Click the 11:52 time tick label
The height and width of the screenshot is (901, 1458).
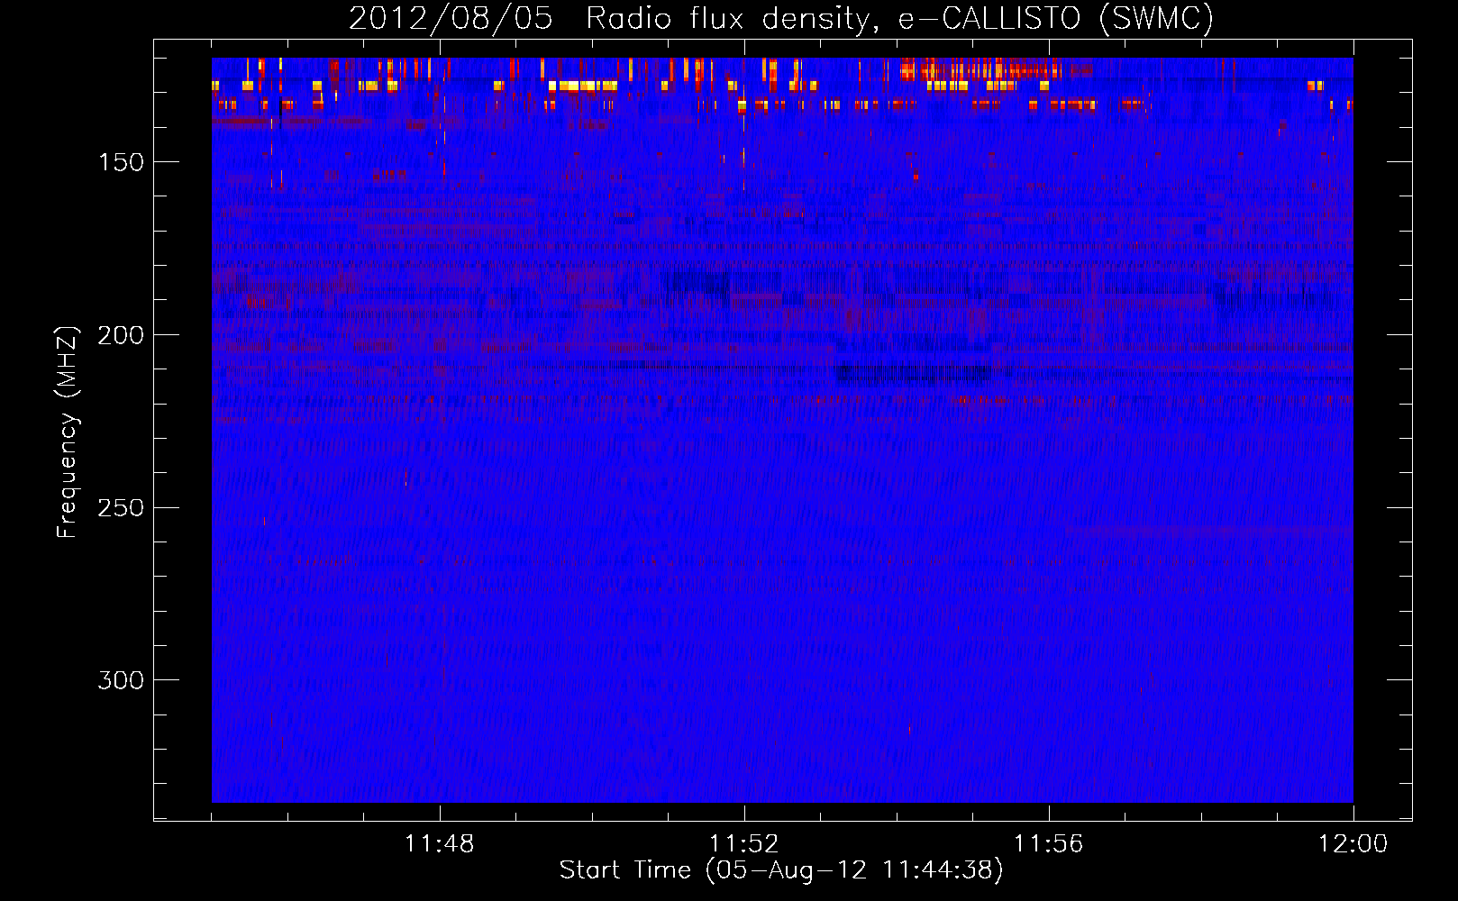tap(744, 844)
